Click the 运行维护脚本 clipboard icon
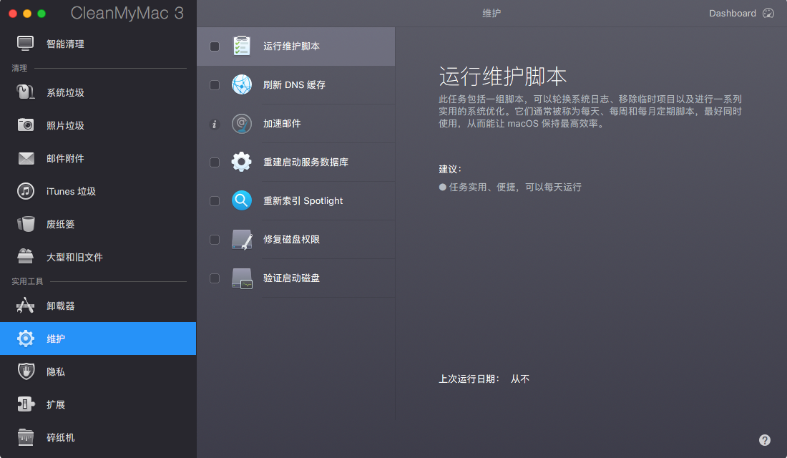The height and width of the screenshot is (458, 787). coord(242,47)
